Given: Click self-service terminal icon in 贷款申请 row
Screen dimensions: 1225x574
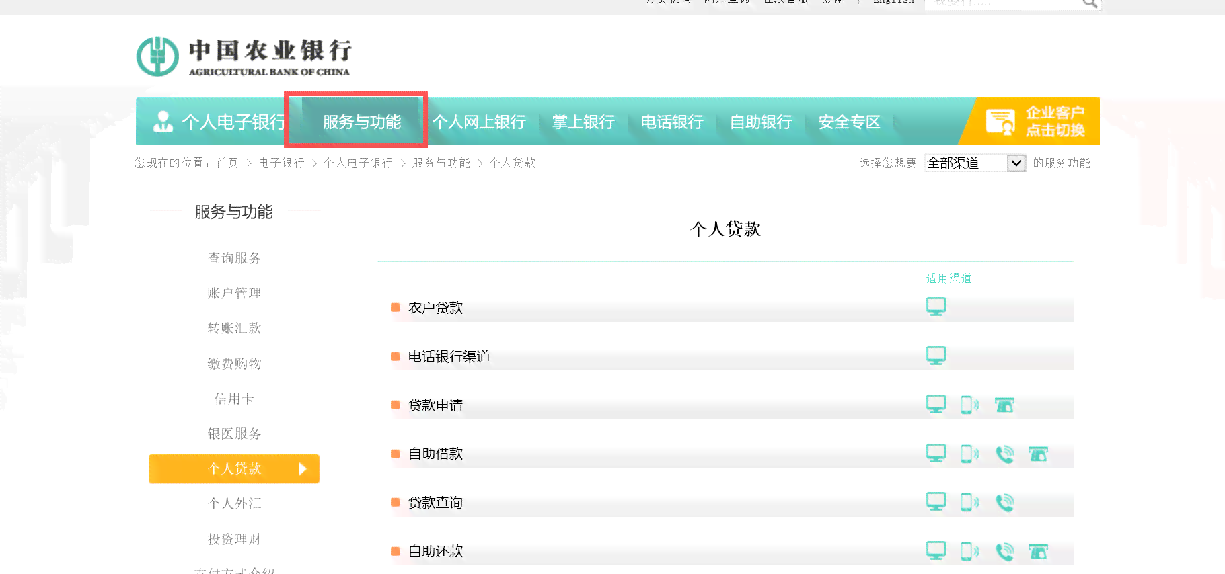Looking at the screenshot, I should pos(1004,405).
